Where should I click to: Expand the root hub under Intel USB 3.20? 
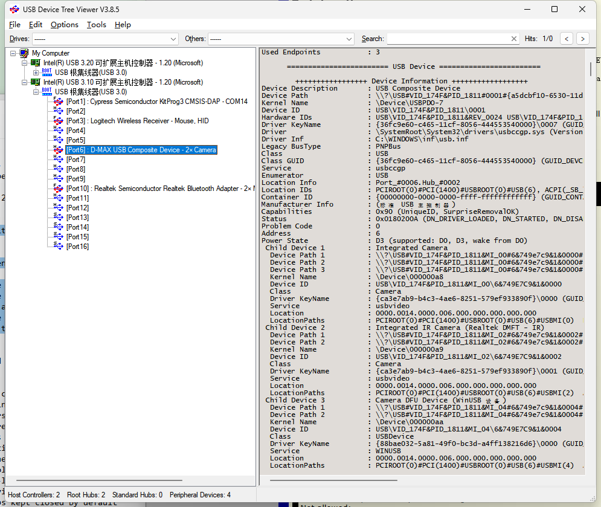(36, 73)
